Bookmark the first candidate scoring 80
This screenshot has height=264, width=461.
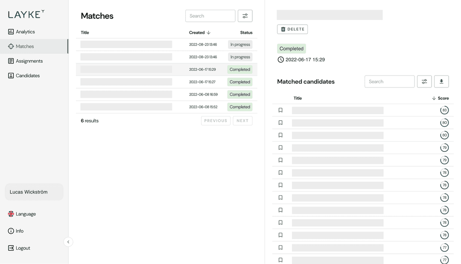click(x=280, y=123)
